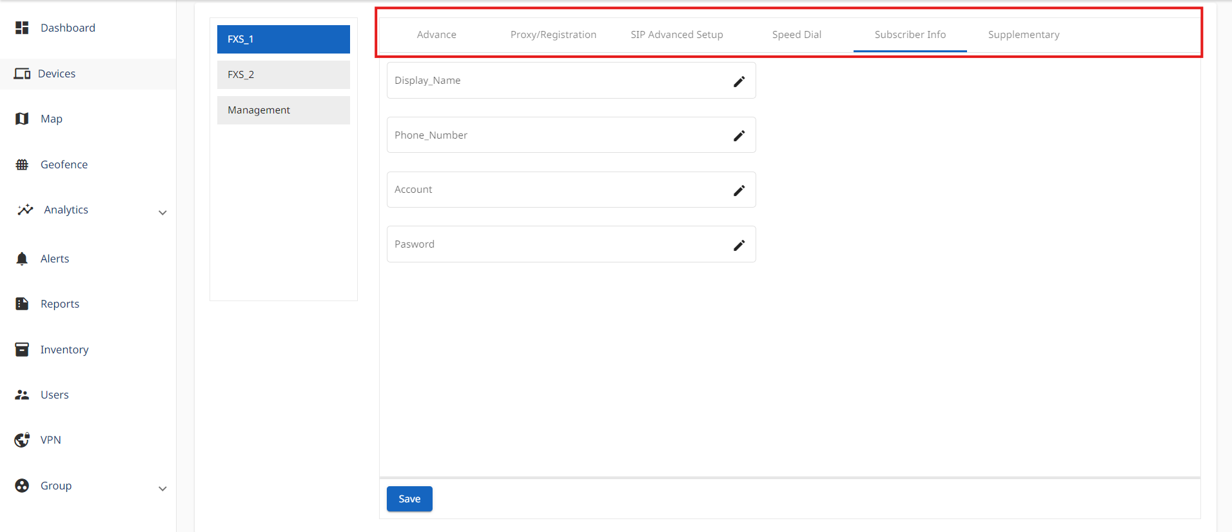Select the Supplementary tab
Viewport: 1232px width, 532px height.
pyautogui.click(x=1023, y=35)
